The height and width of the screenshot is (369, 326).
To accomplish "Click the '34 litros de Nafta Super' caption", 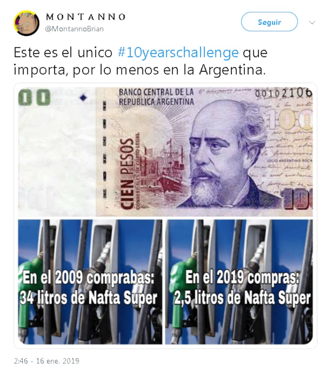I will [88, 298].
